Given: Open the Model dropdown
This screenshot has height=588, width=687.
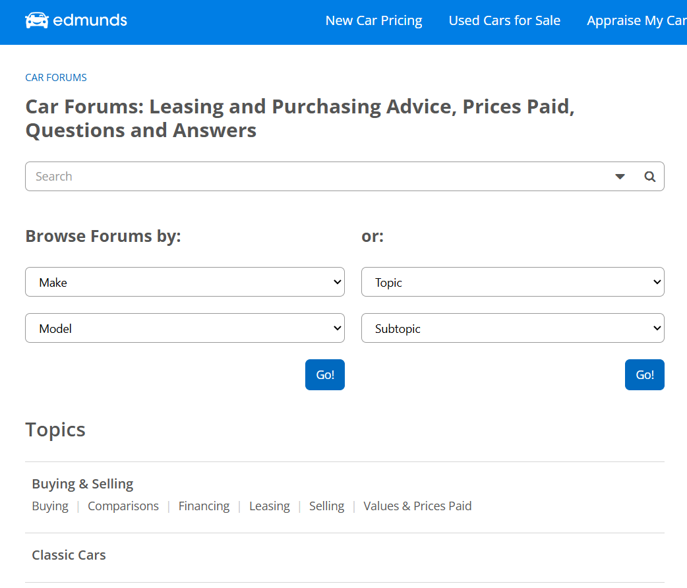Looking at the screenshot, I should coord(185,328).
